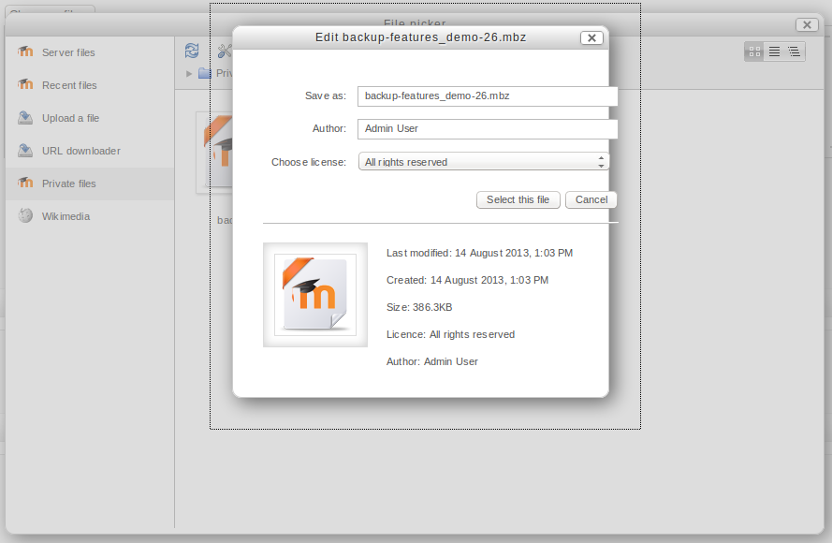Open the Choose license dropdown

[x=484, y=161]
